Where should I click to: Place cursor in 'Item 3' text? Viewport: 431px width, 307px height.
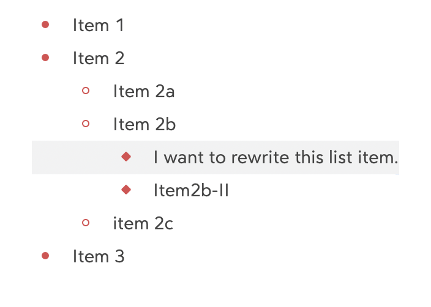98,257
